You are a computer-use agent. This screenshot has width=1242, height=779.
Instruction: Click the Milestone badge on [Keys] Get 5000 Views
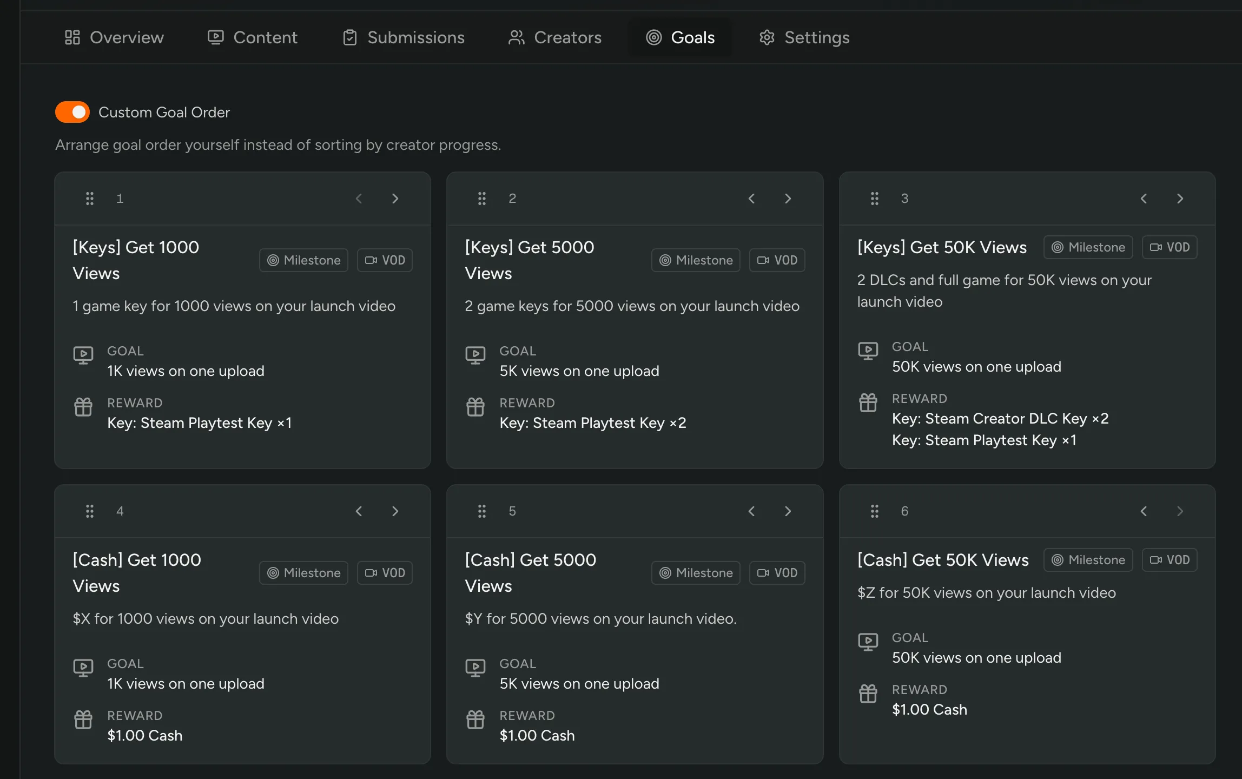coord(696,260)
